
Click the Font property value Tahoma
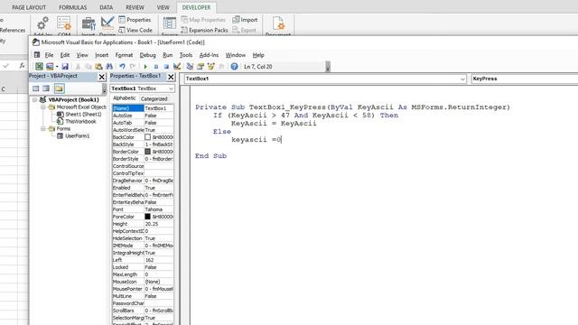pyautogui.click(x=159, y=209)
